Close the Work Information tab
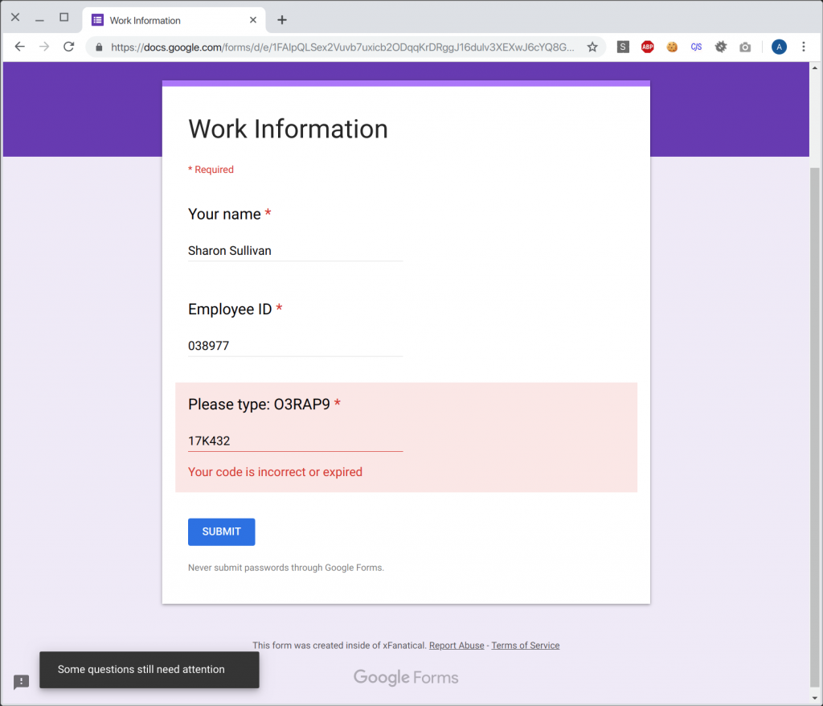823x706 pixels. click(253, 20)
